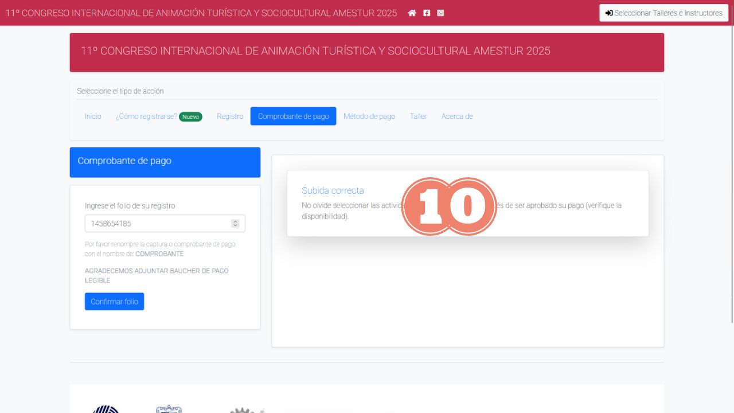This screenshot has height=413, width=734.
Task: Open the Facebook icon link
Action: tap(427, 13)
